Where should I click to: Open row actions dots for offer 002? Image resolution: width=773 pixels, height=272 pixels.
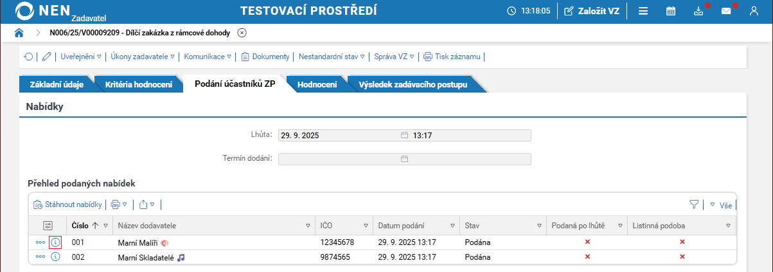40,257
